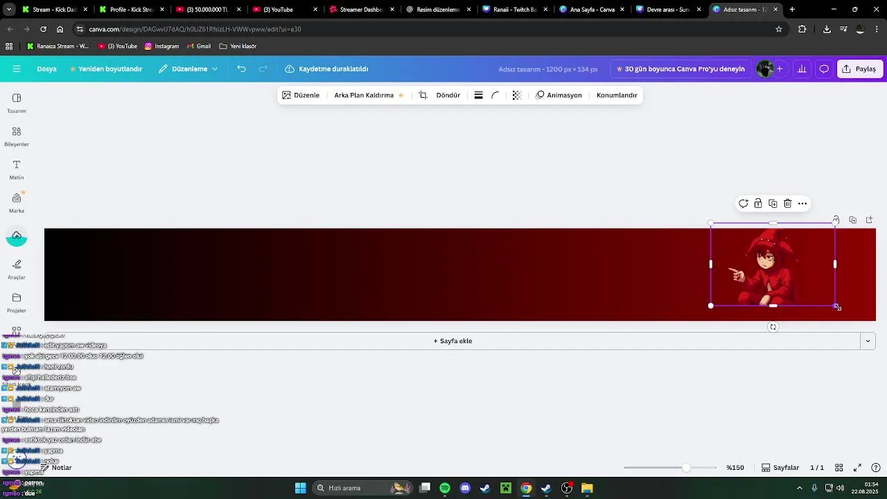Click the Paylaş share button

tap(859, 69)
